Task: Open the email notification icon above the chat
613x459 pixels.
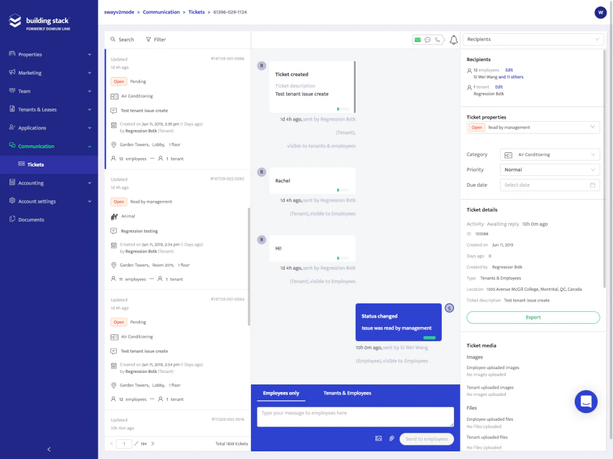Action: [417, 39]
